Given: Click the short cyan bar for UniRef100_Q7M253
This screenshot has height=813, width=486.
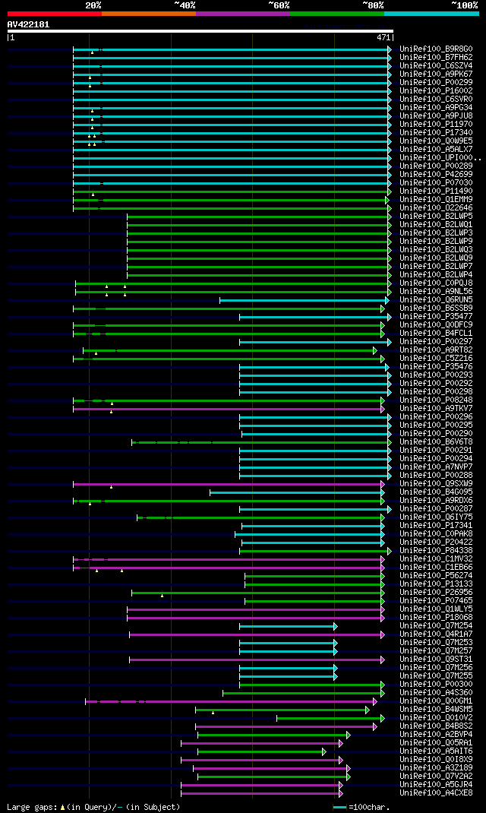Looking at the screenshot, I should 288,643.
